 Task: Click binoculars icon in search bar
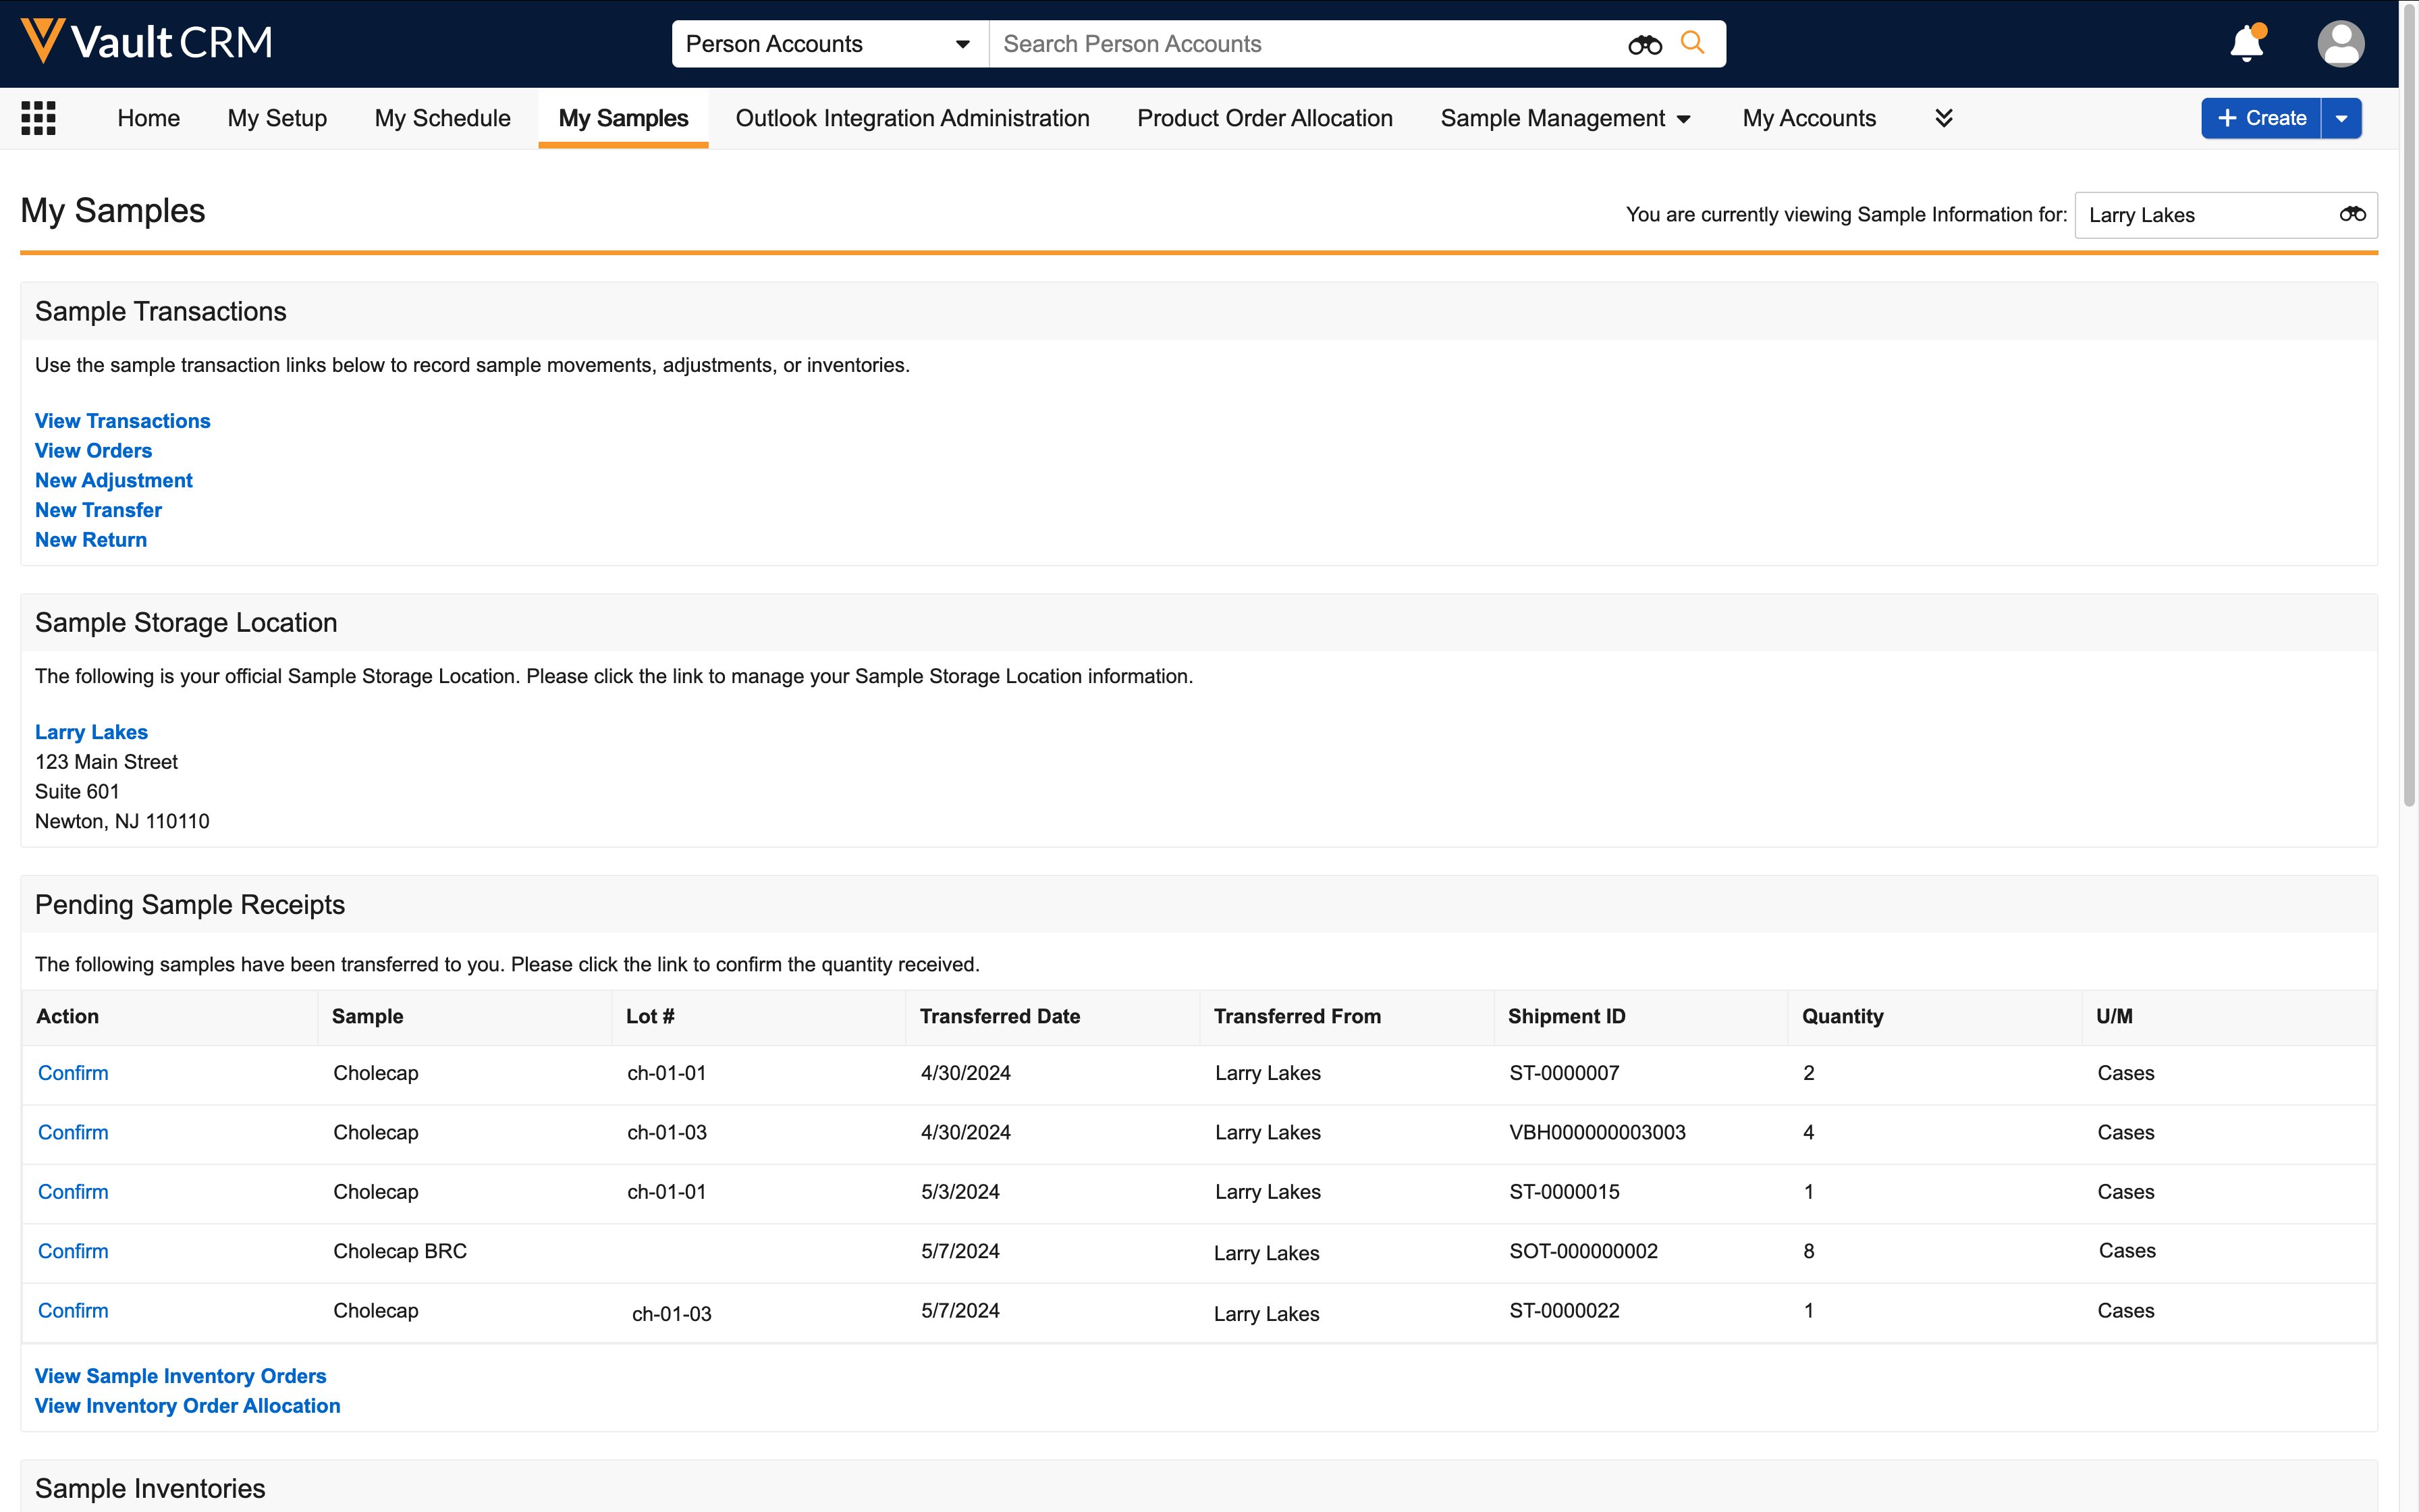click(x=1644, y=44)
